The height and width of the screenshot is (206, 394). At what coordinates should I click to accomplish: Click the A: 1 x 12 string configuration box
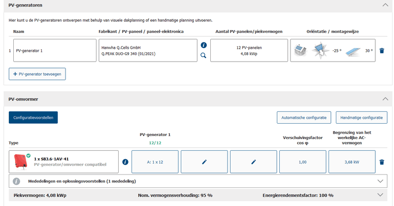[155, 162]
